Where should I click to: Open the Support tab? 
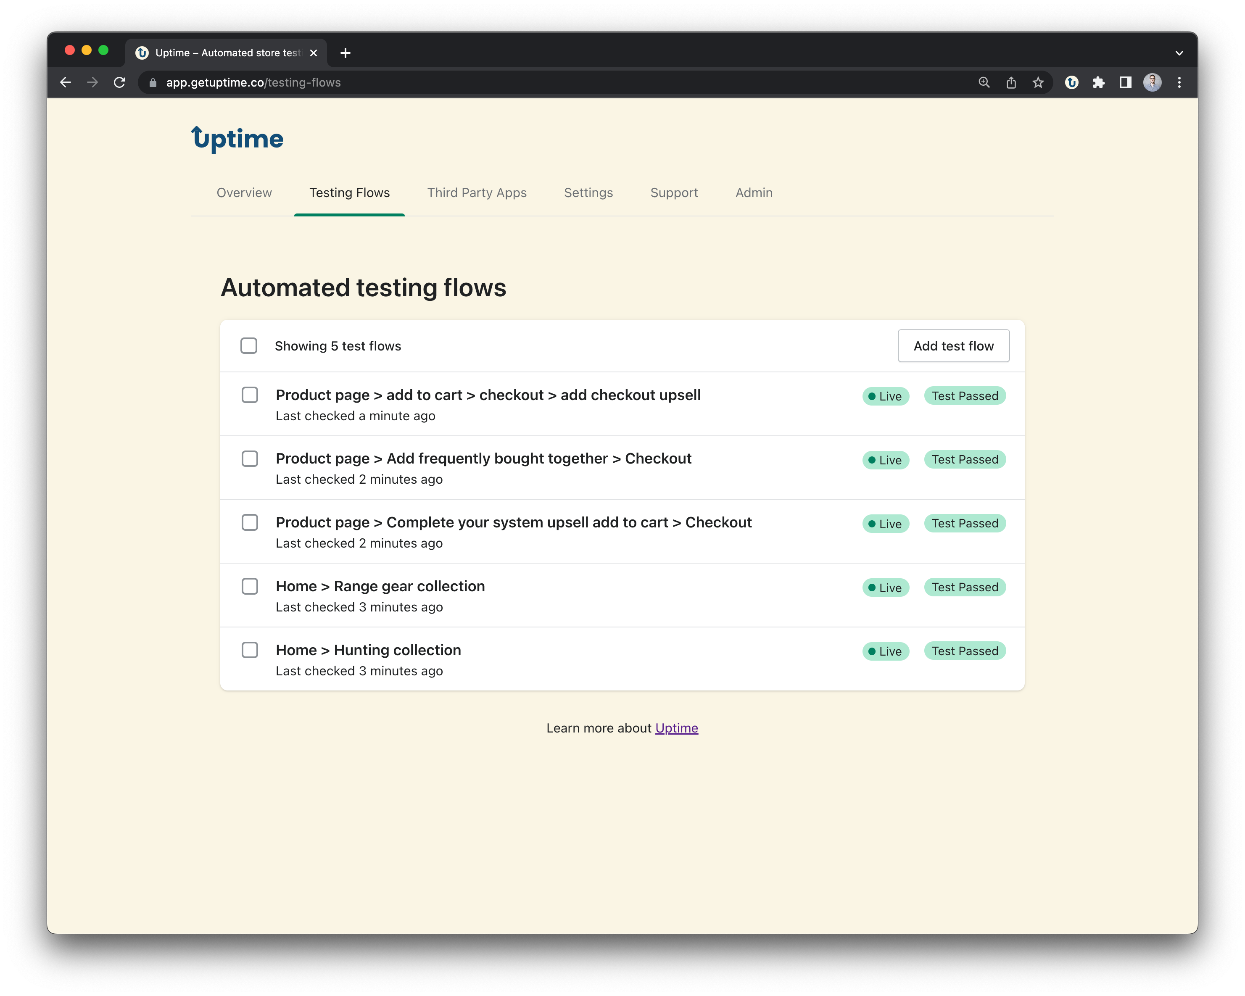pos(674,193)
